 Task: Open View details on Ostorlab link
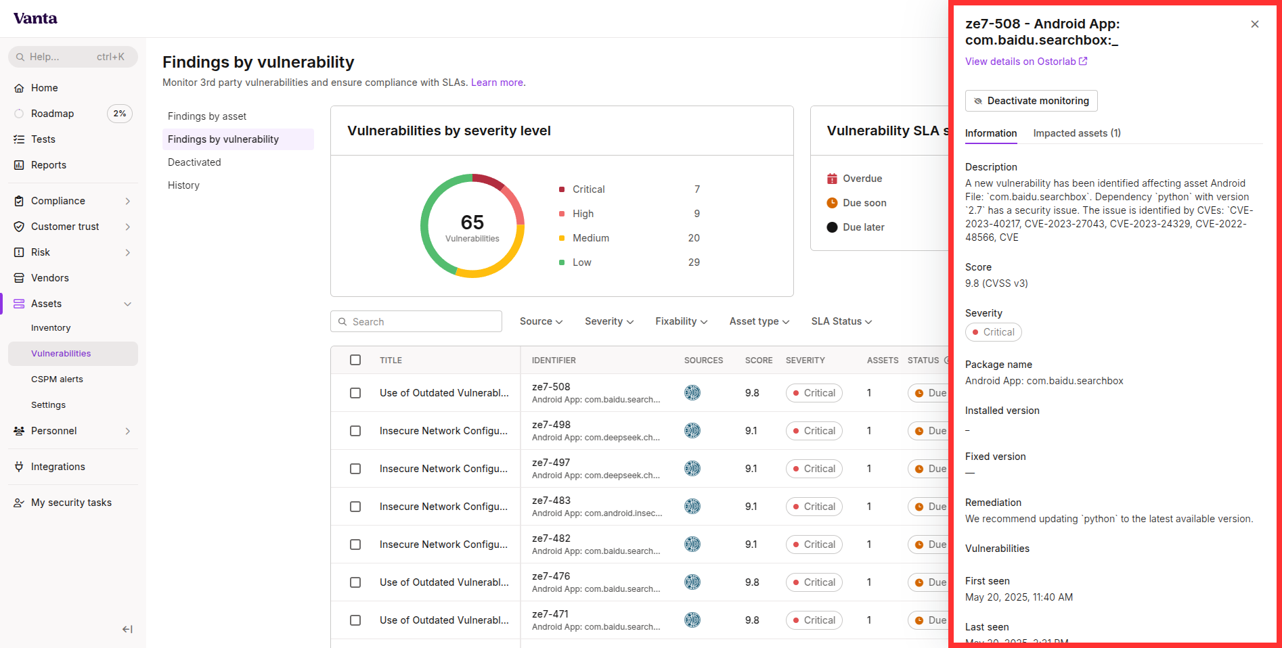click(x=1026, y=62)
